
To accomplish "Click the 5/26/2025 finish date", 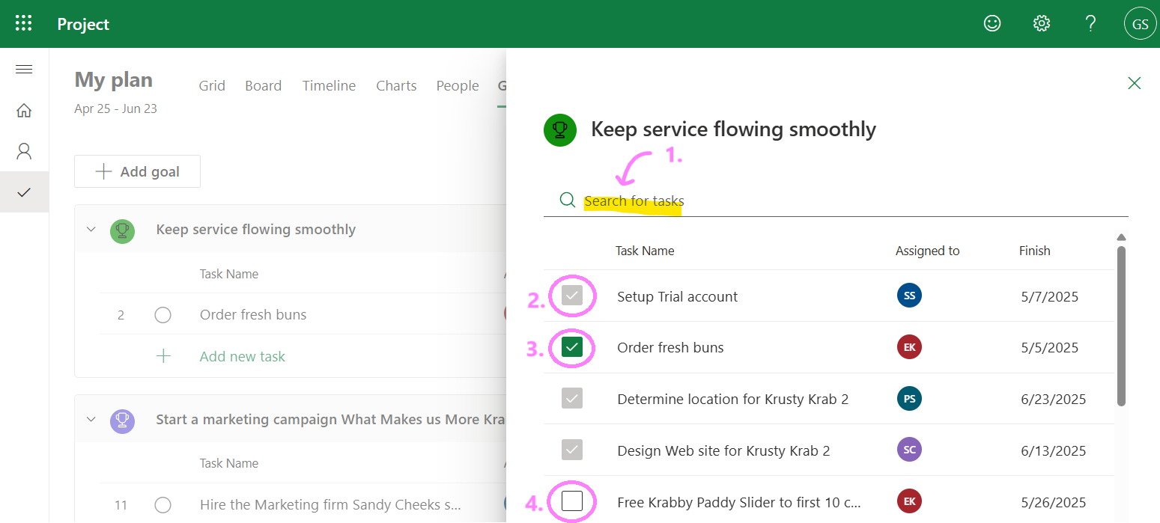I will click(1053, 502).
